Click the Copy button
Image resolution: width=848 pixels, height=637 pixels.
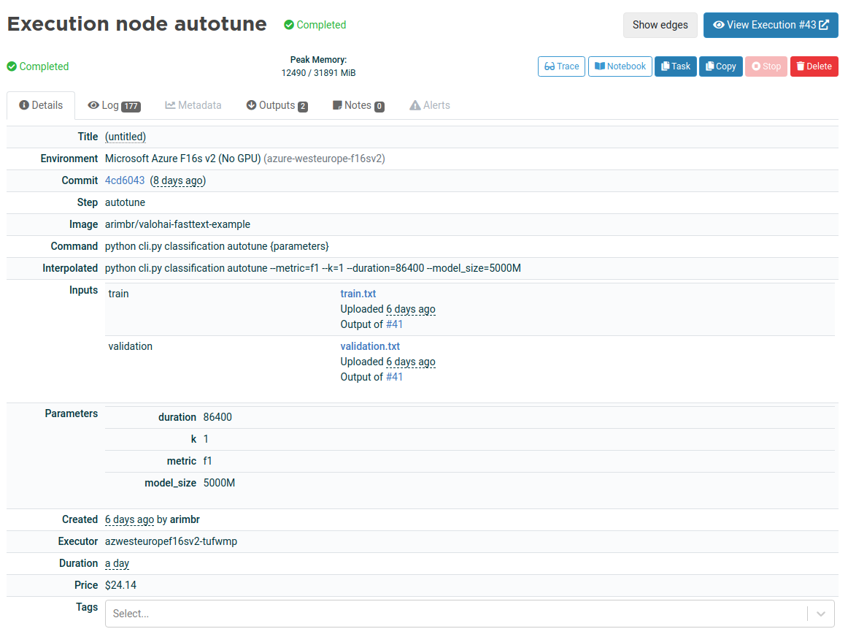pyautogui.click(x=720, y=66)
